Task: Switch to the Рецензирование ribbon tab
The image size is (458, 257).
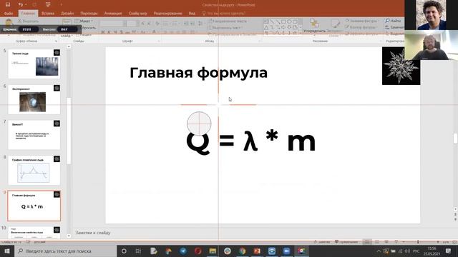Action: (x=167, y=14)
